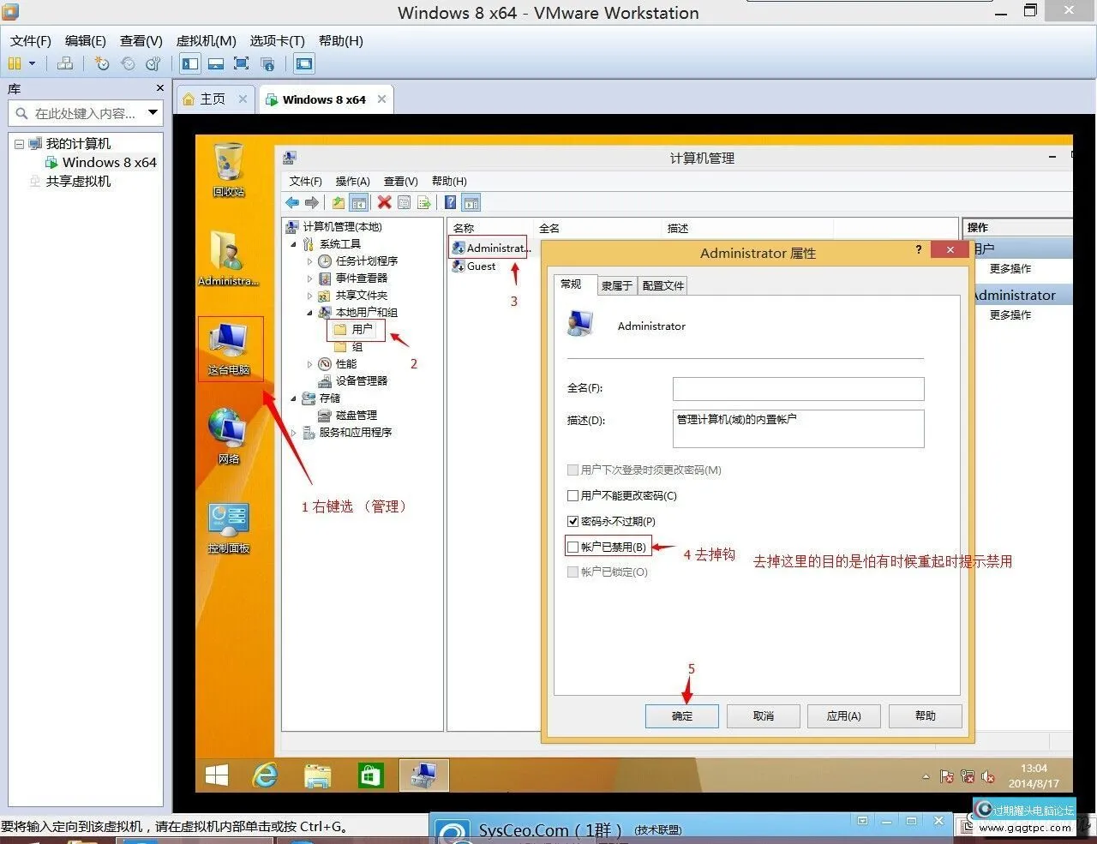Viewport: 1097px width, 844px height.
Task: Revert the virtual machine to its snapshot
Action: click(x=128, y=63)
